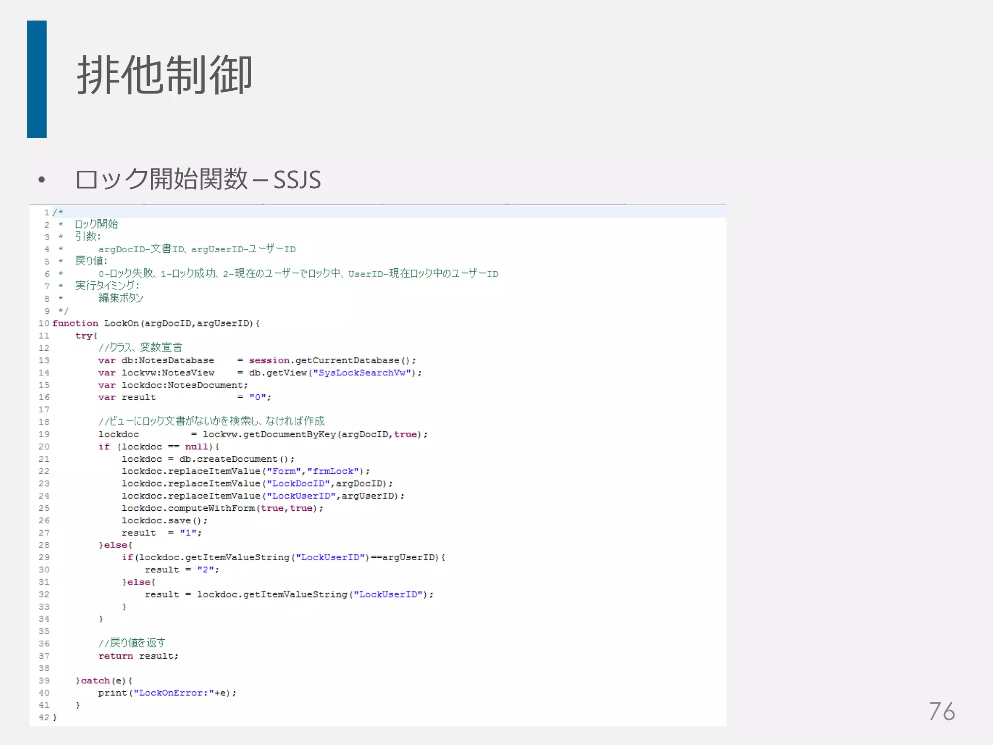Click the result = "1"; line
The width and height of the screenshot is (993, 745).
pyautogui.click(x=162, y=533)
